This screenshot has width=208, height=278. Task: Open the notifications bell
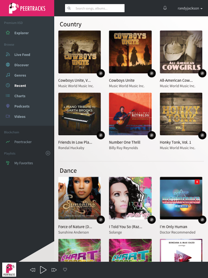point(165,8)
